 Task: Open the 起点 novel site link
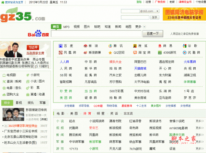72,121
